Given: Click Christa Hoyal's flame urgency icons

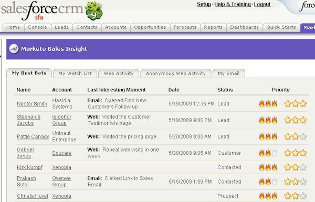Looking at the screenshot, I should click(x=268, y=196).
